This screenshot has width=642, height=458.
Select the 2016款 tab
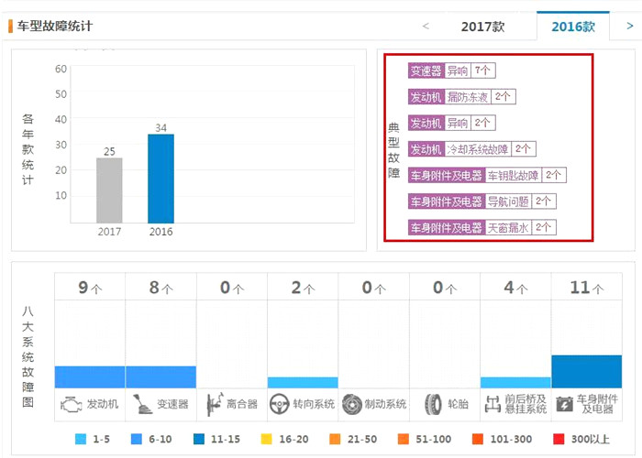coord(573,27)
